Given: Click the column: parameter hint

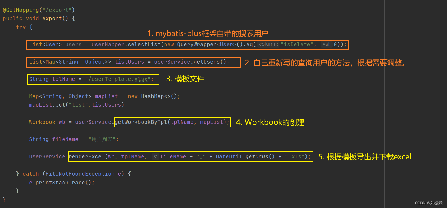Looking at the screenshot, I should [x=268, y=44].
